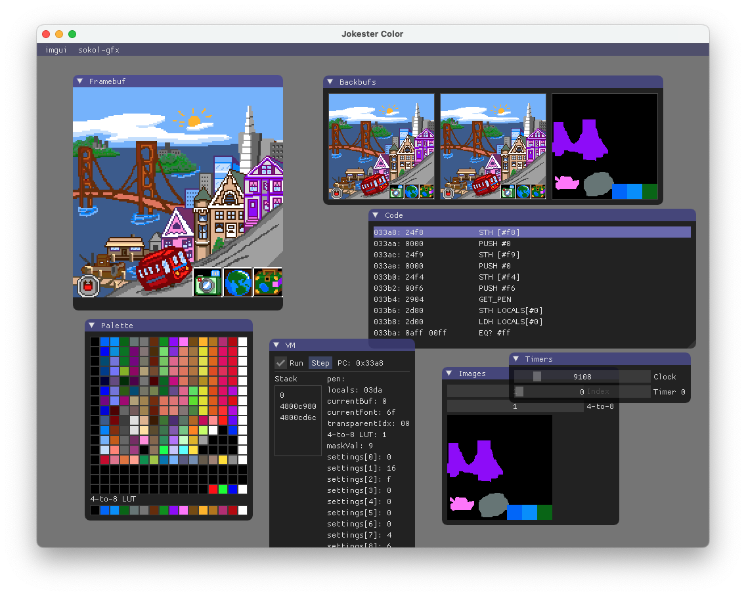Collapse the Framebuf window
This screenshot has width=746, height=596.
tap(80, 81)
